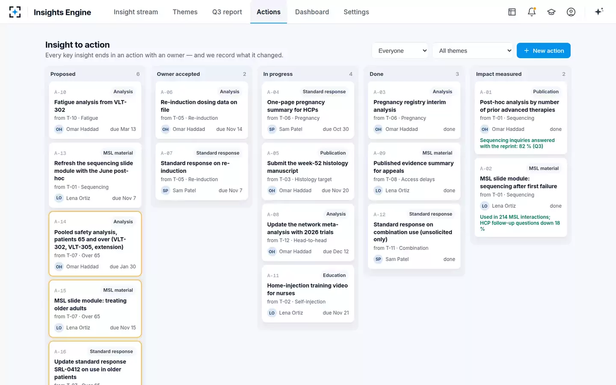Click the LO avatar on card A-09
616x385 pixels.
pyautogui.click(x=378, y=191)
